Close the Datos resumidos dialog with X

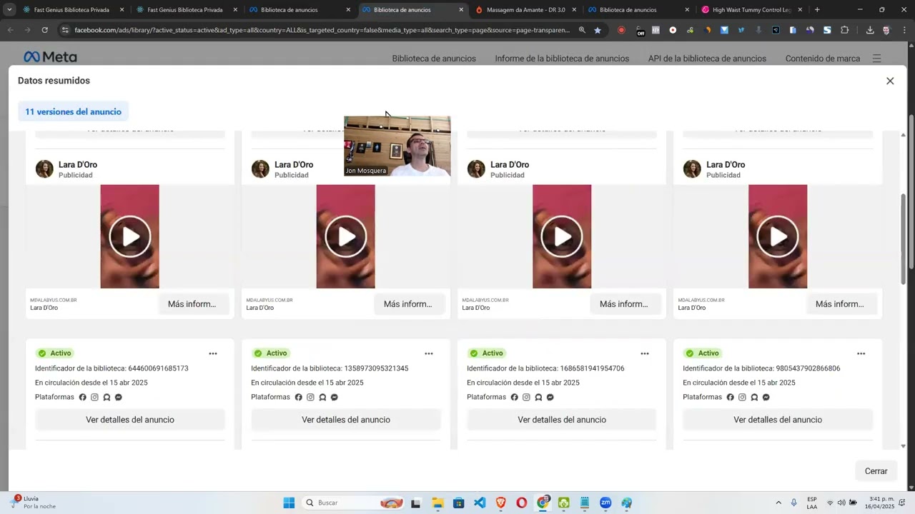(890, 81)
